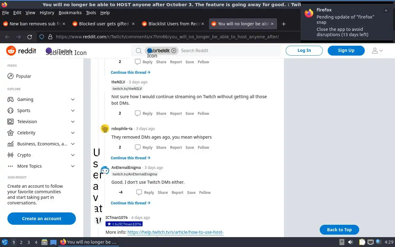
Task: Open the volume icon in system tray
Action: [350, 242]
